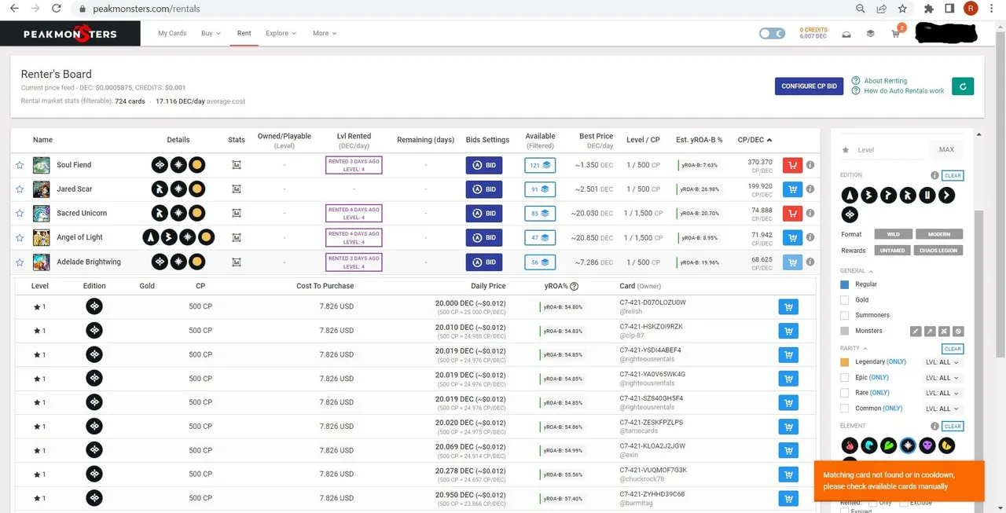Show yROA% help question mark icon

[575, 286]
